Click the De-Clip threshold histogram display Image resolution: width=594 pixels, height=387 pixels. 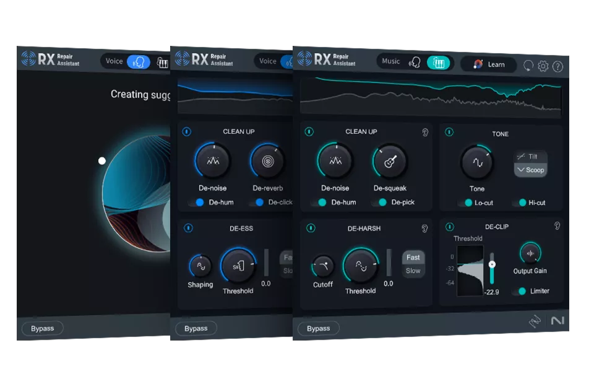point(470,271)
